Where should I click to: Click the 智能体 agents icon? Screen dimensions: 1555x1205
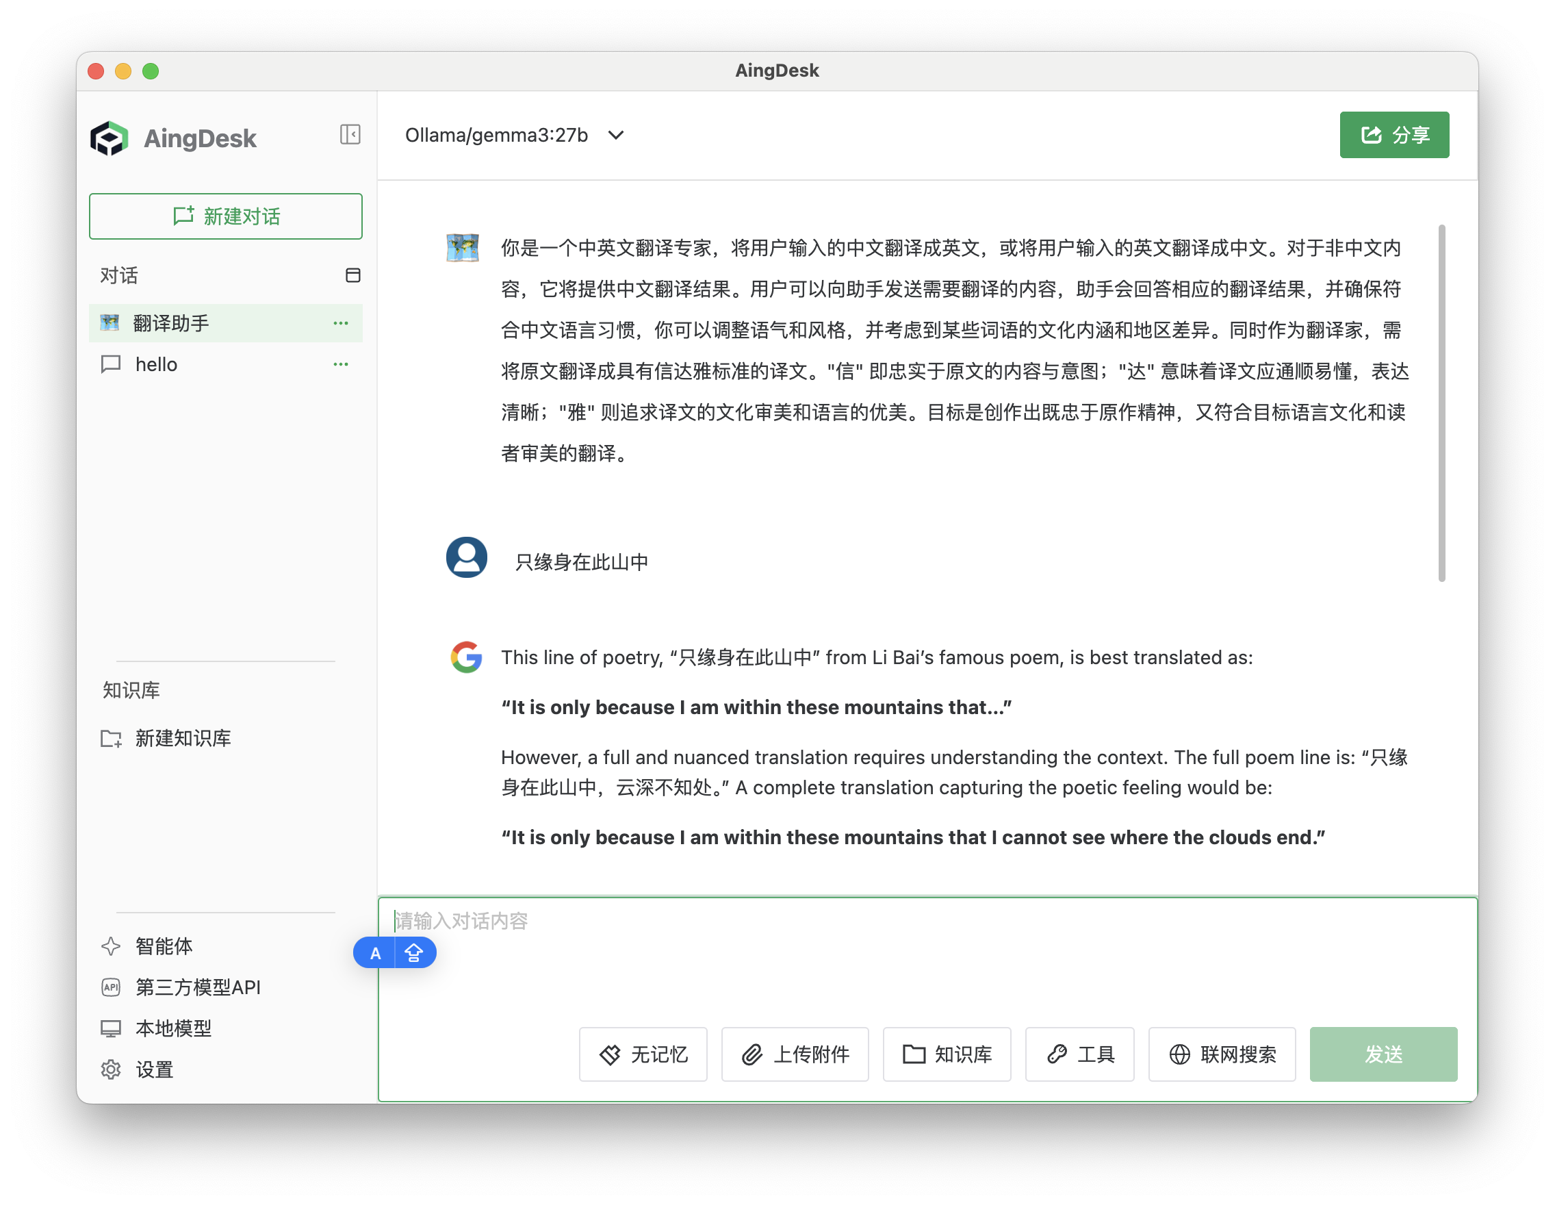pos(111,946)
